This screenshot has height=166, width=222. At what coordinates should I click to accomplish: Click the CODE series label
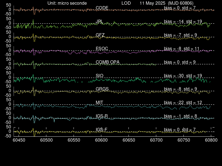102,8
